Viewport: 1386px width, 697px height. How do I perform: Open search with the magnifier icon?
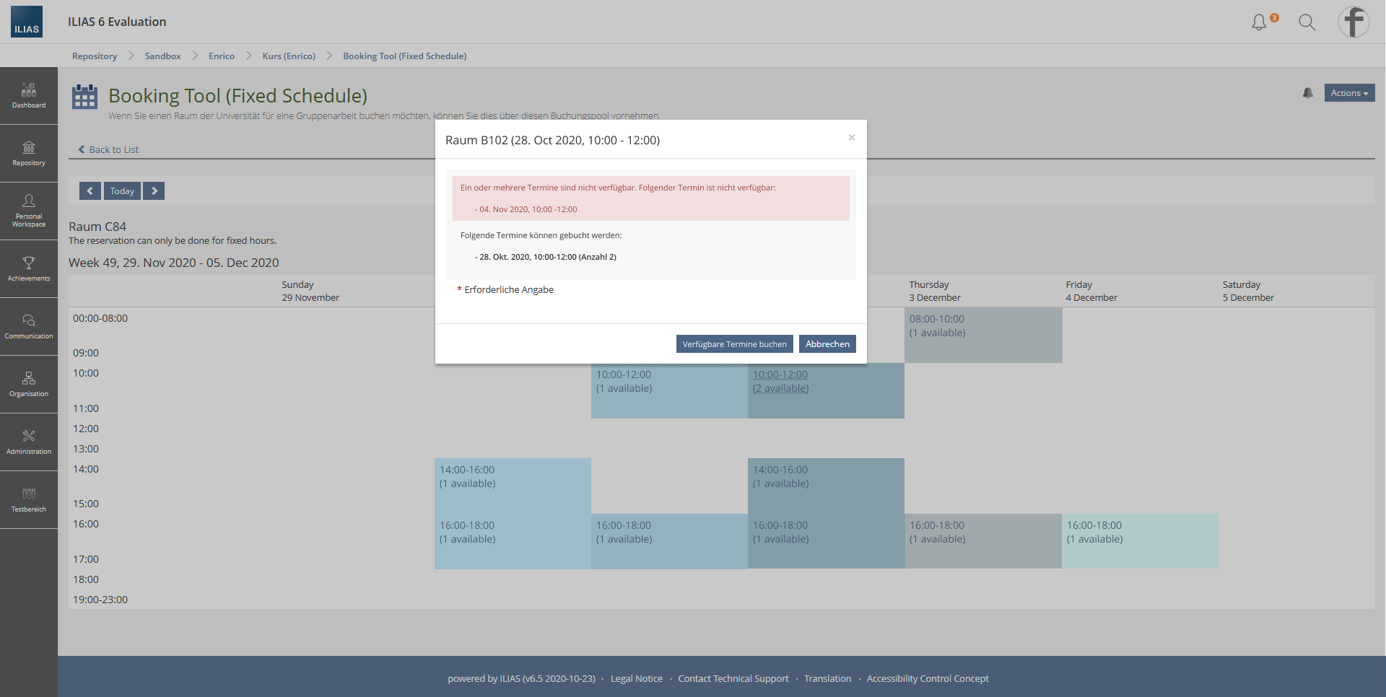coord(1307,22)
